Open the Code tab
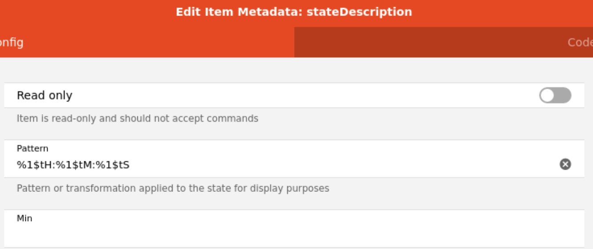This screenshot has width=593, height=249. (x=580, y=43)
